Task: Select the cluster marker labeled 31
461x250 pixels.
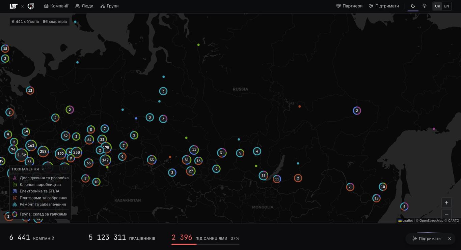Action: pyautogui.click(x=222, y=153)
